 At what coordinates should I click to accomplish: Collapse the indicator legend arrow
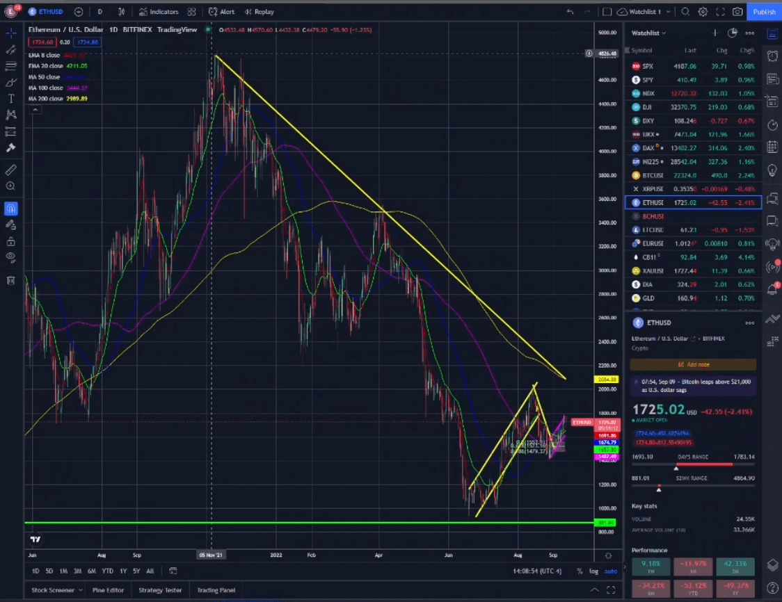tap(35, 110)
